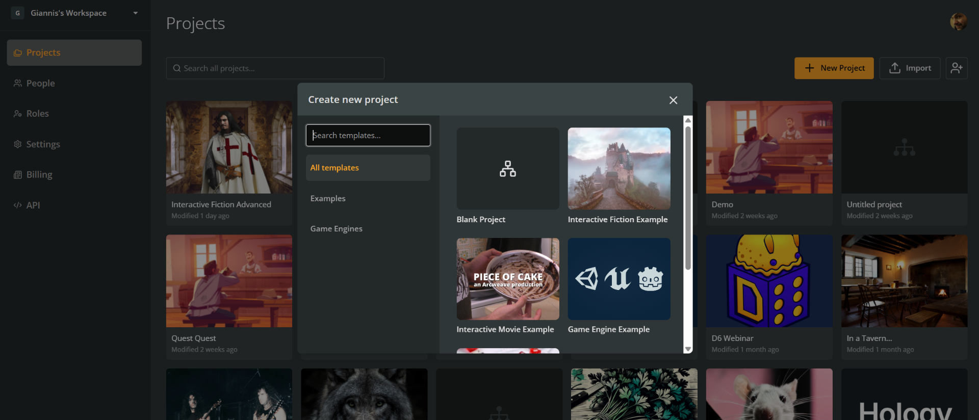Click the magnifier icon in projects search
This screenshot has height=420, width=979.
(177, 68)
